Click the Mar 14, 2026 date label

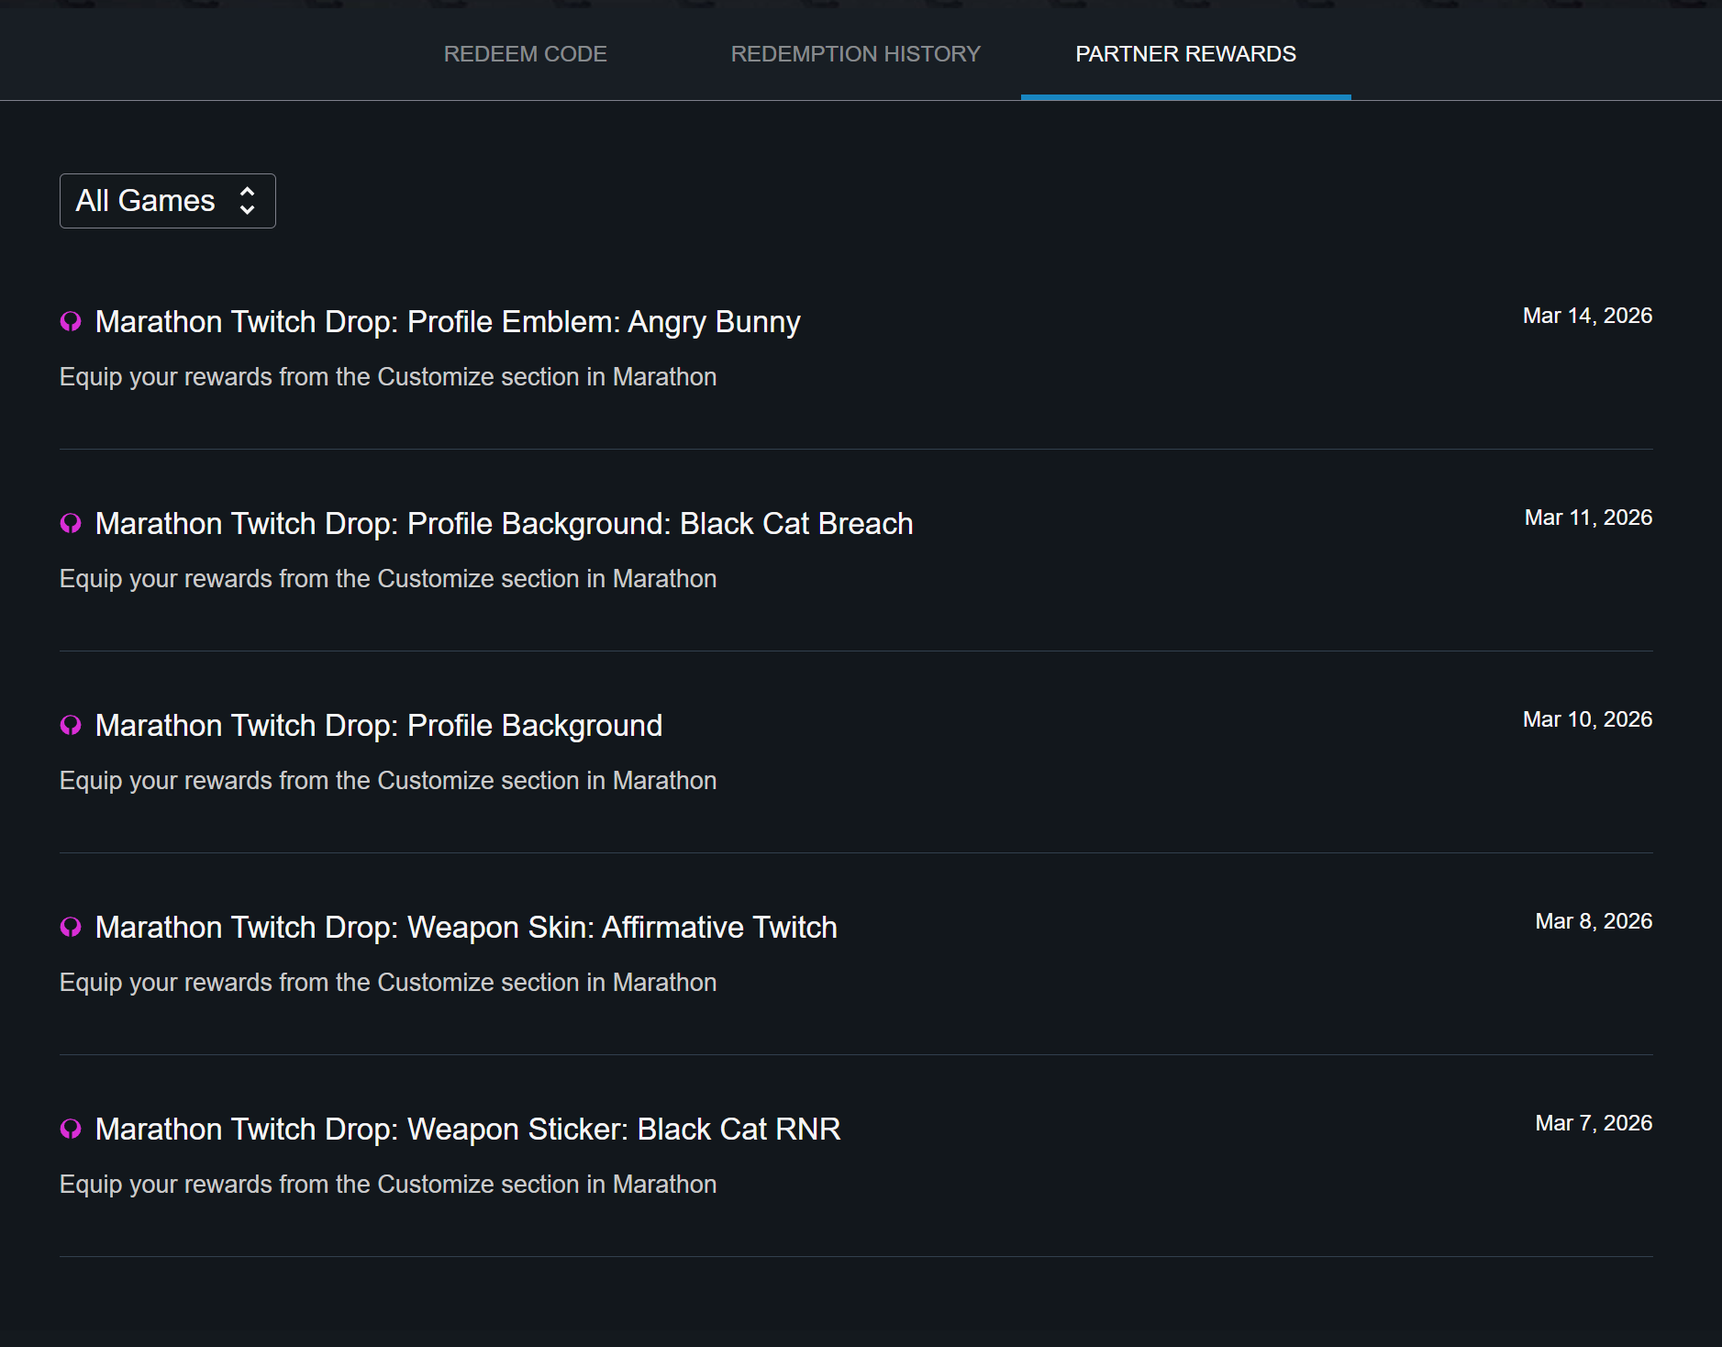click(1587, 316)
